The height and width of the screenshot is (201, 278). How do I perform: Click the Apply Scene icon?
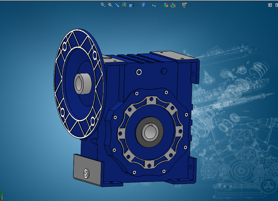click(173, 5)
